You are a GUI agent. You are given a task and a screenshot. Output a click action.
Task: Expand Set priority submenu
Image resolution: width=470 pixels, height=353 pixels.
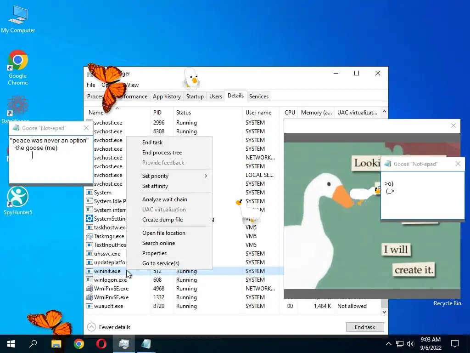pyautogui.click(x=169, y=176)
